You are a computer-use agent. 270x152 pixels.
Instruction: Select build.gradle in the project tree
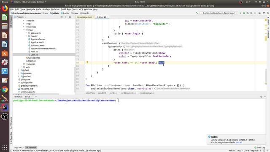(26, 83)
